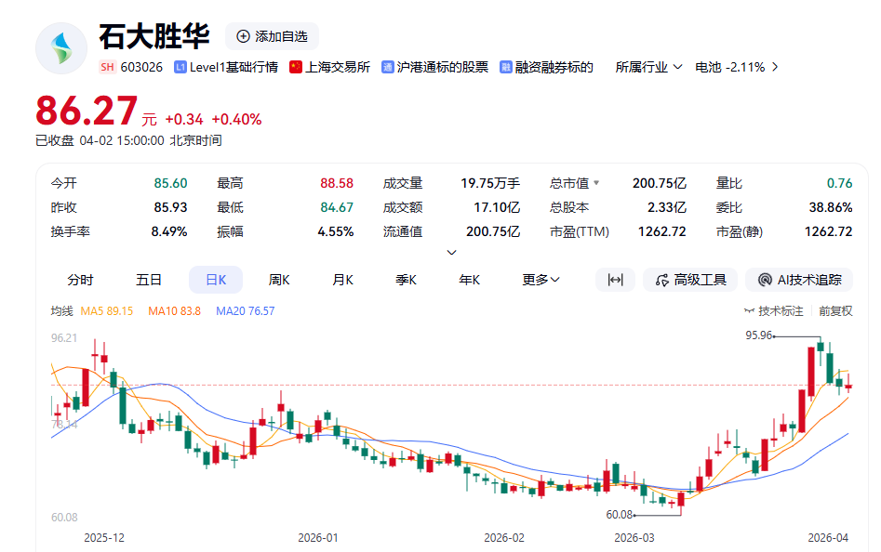Screen dimensions: 881x552
Task: Open 高级工具 advanced tools
Action: 690,280
